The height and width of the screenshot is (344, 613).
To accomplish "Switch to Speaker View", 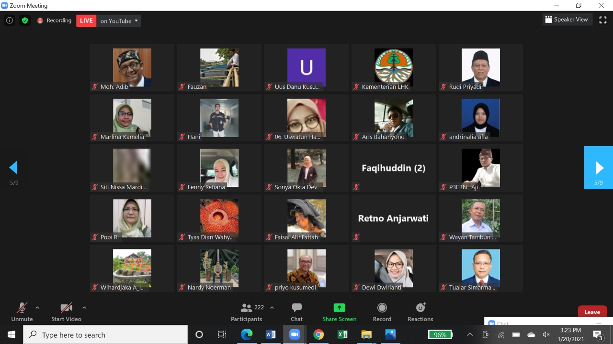I will (x=566, y=20).
